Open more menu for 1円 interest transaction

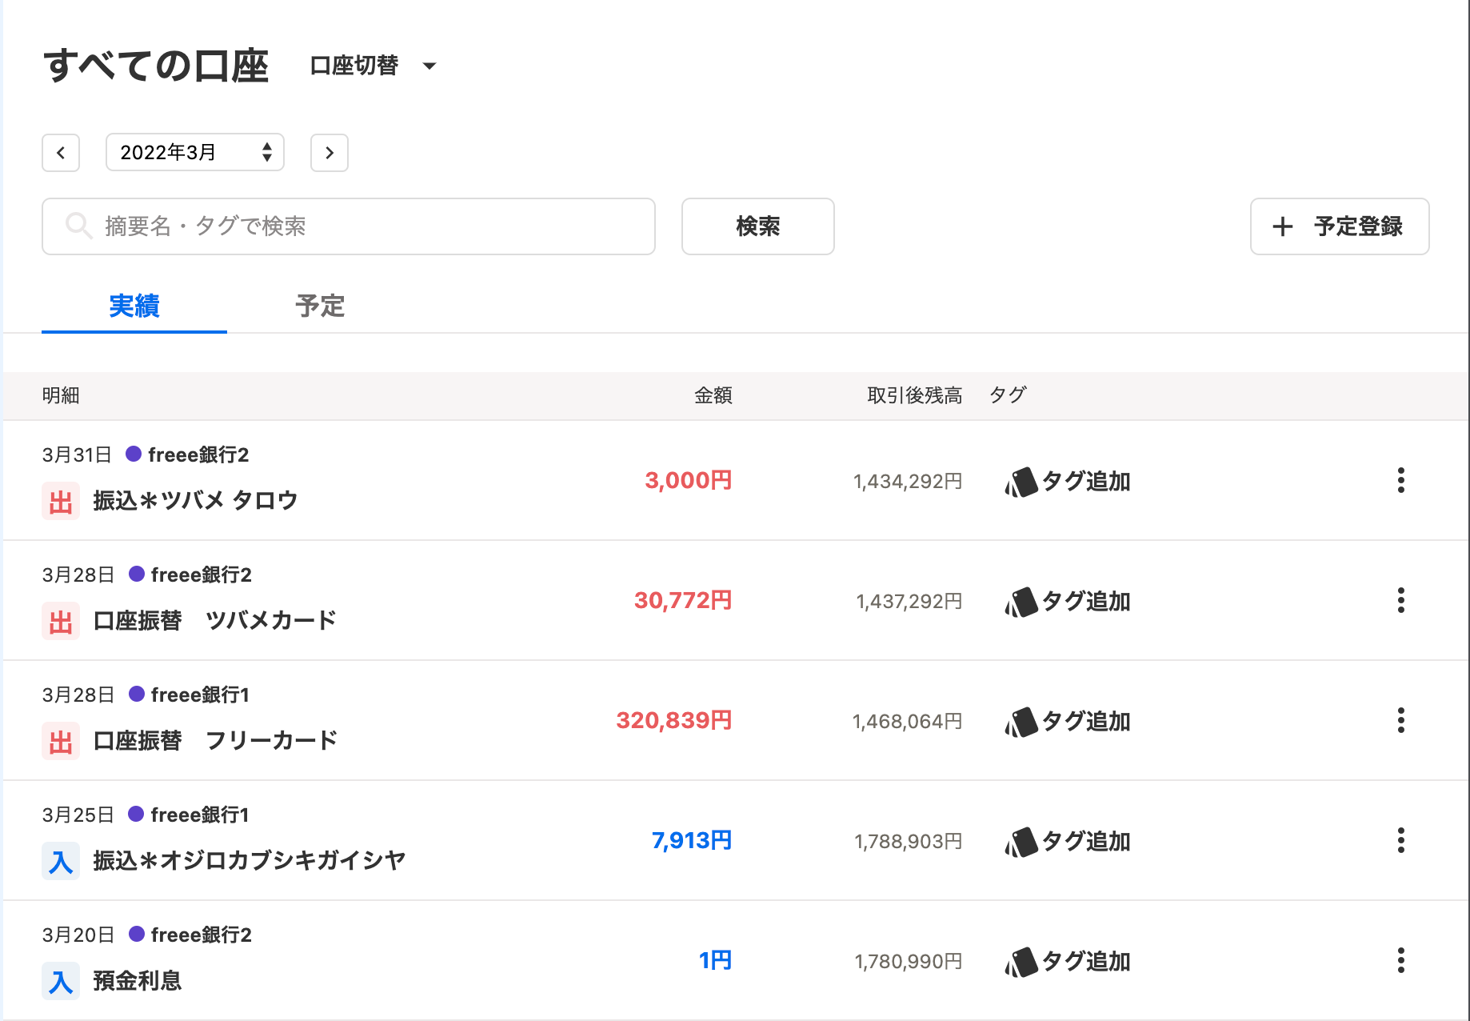point(1401,960)
